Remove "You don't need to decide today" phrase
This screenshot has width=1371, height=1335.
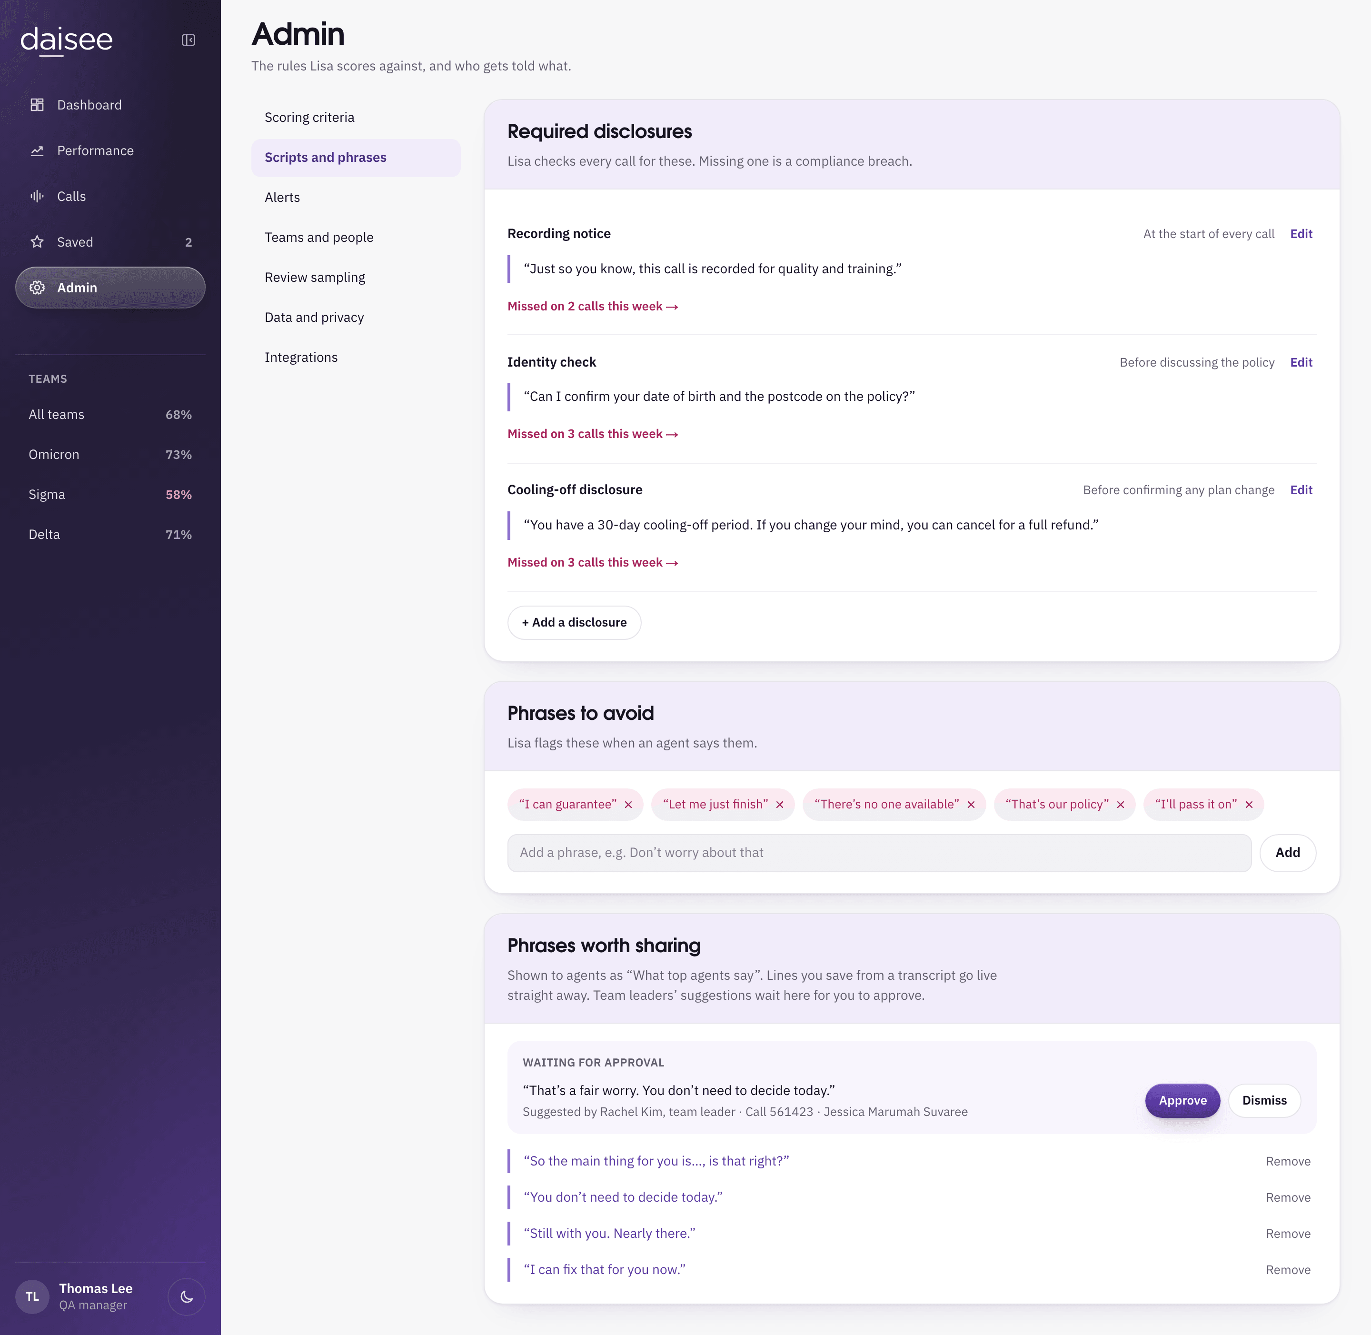[1288, 1197]
